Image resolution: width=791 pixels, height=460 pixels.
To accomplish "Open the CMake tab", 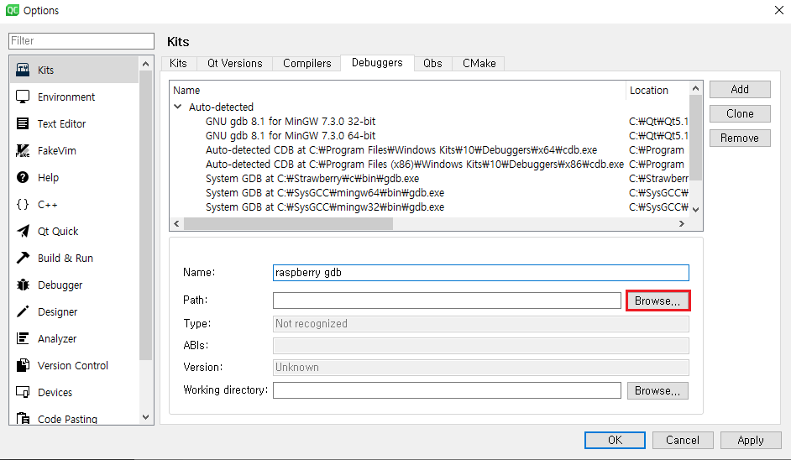I will point(479,63).
